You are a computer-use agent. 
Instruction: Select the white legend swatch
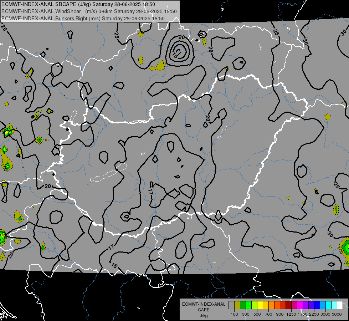click(x=340, y=305)
